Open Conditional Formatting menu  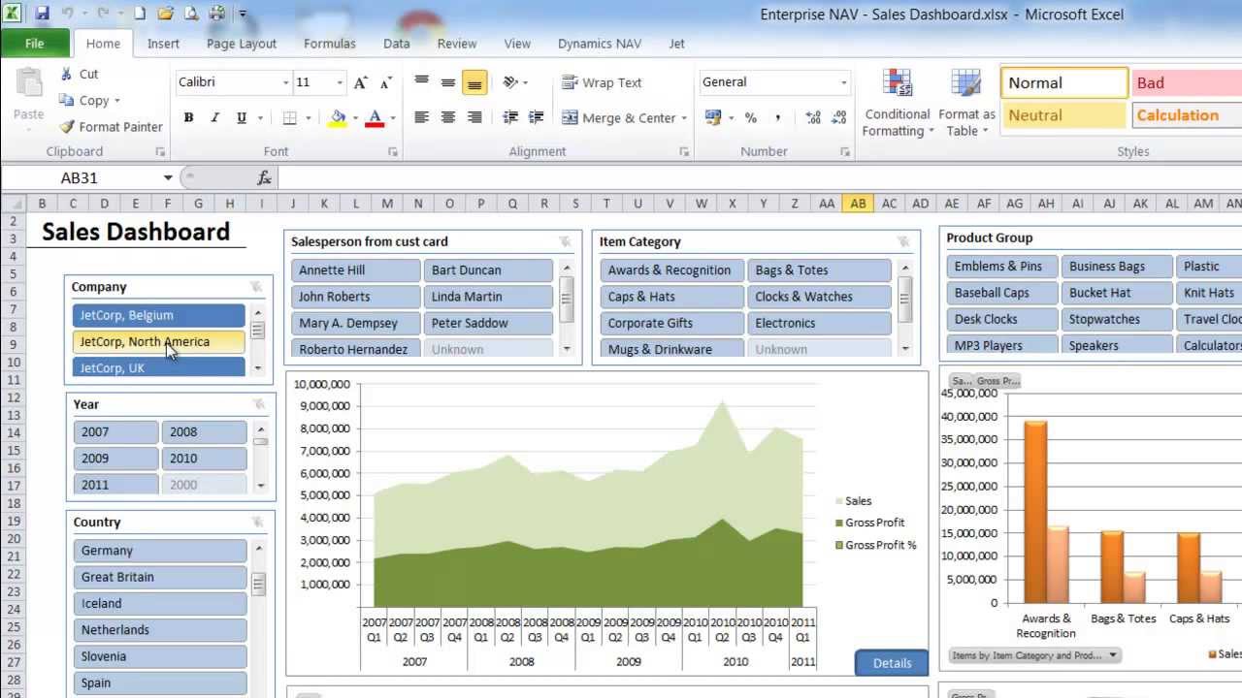point(898,103)
